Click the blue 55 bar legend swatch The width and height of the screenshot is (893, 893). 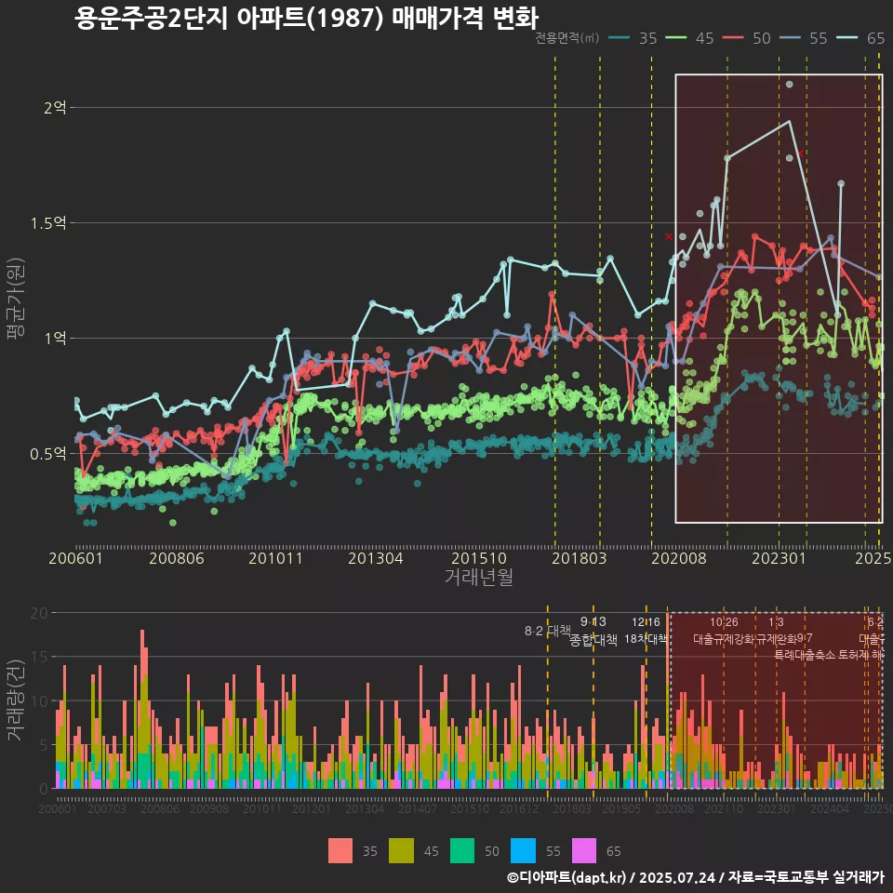524,851
